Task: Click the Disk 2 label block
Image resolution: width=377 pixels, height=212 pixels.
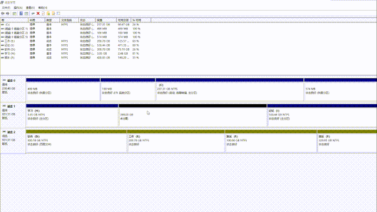Action: [13, 141]
